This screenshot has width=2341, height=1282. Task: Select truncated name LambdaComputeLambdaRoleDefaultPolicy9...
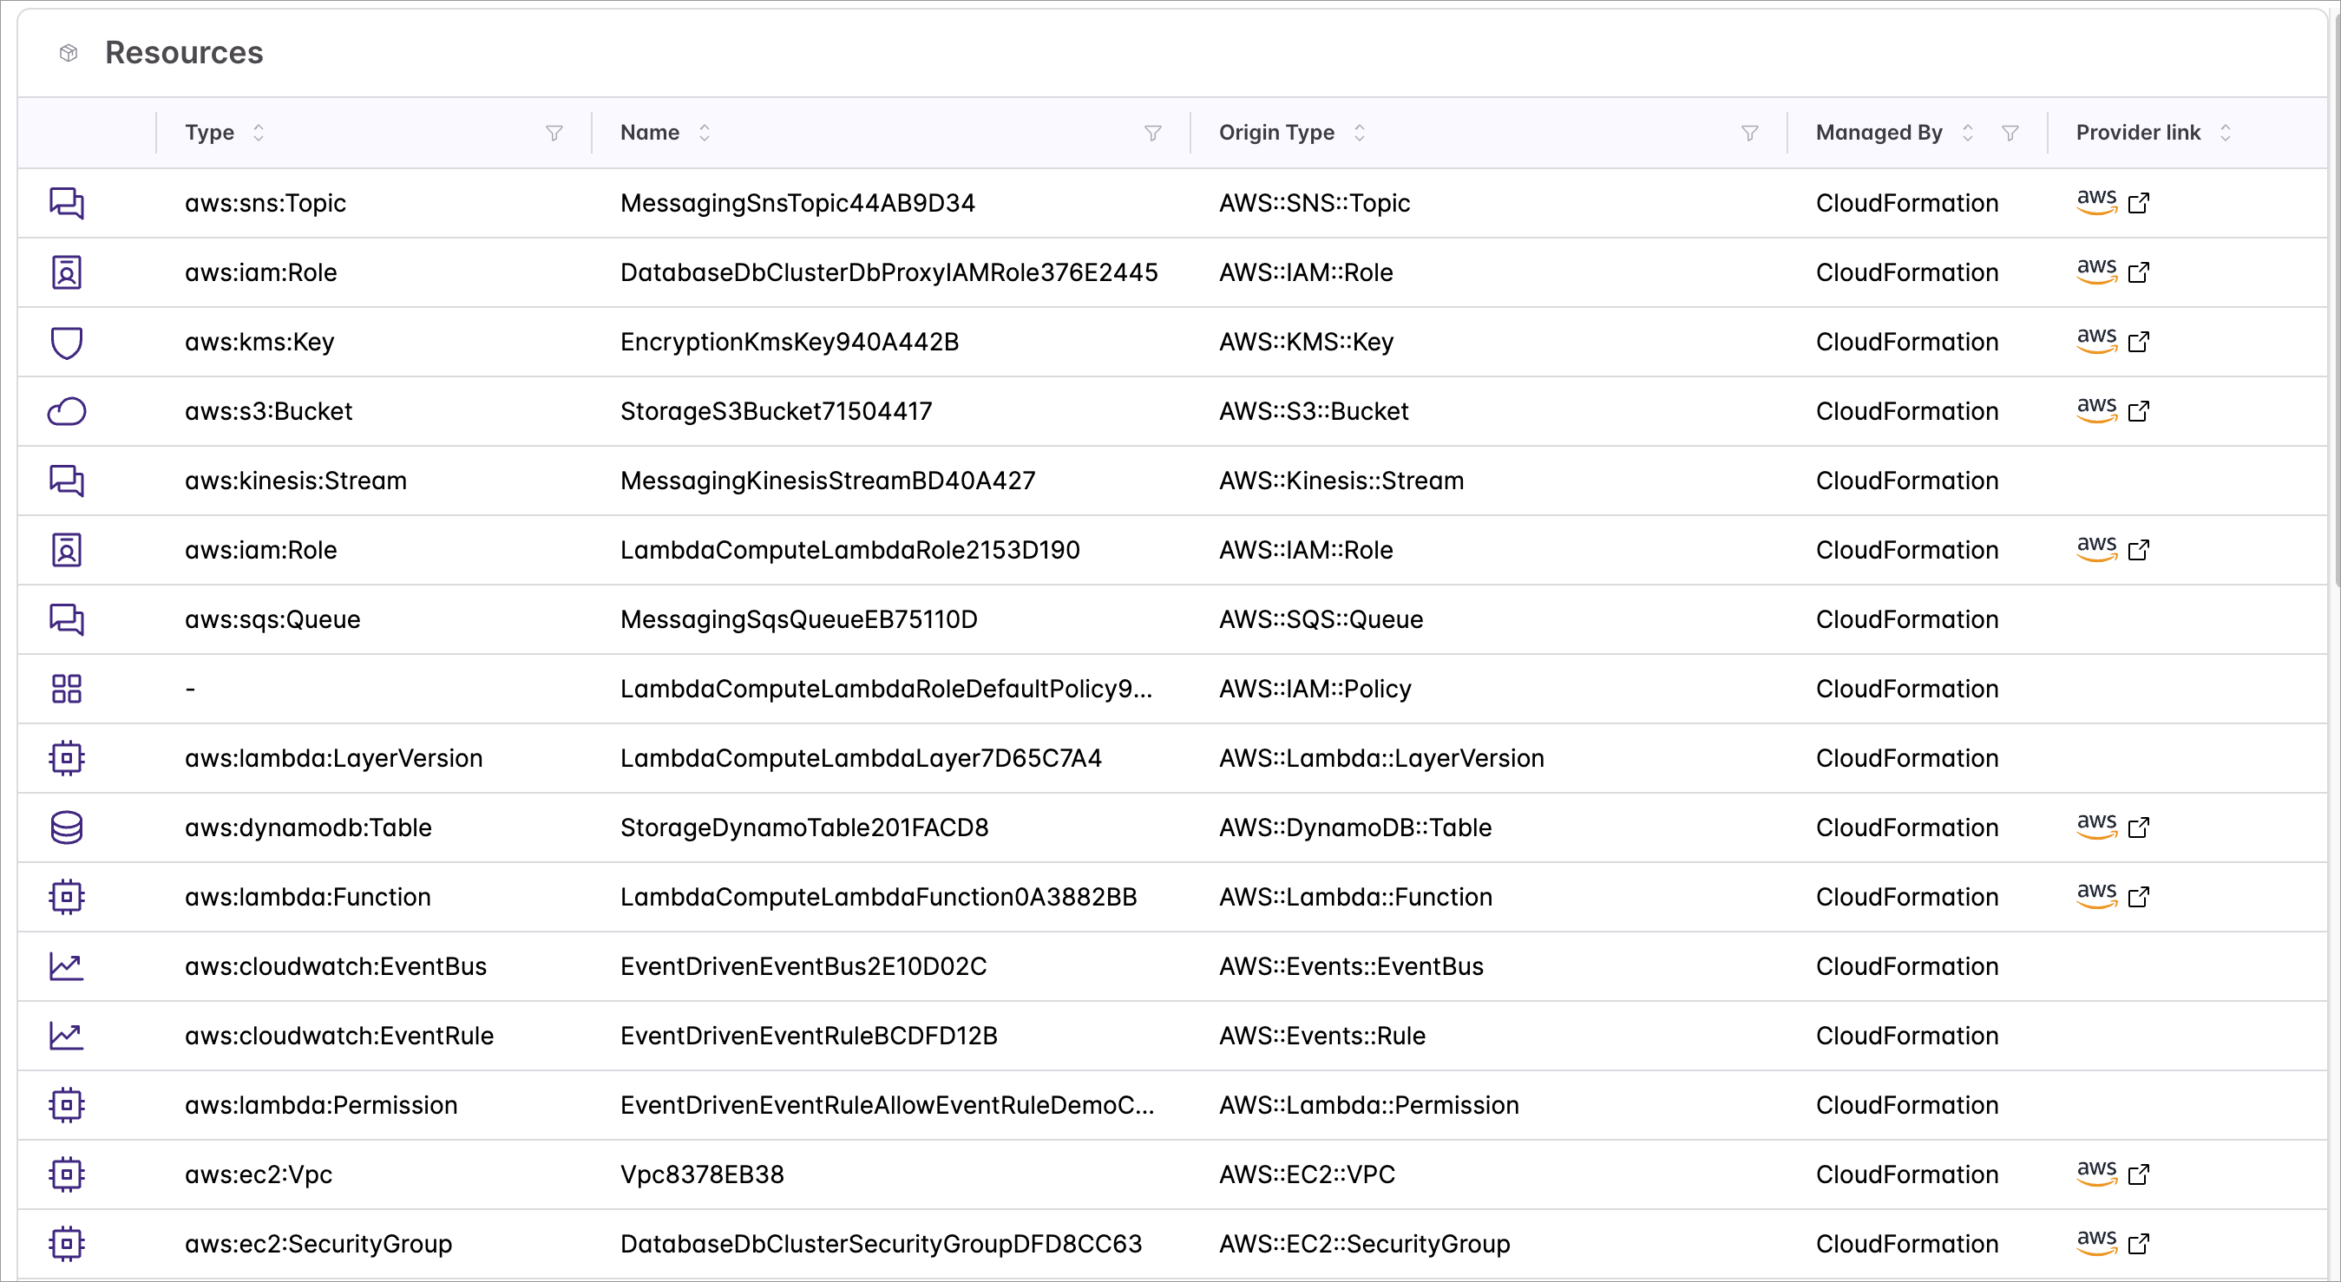point(885,689)
